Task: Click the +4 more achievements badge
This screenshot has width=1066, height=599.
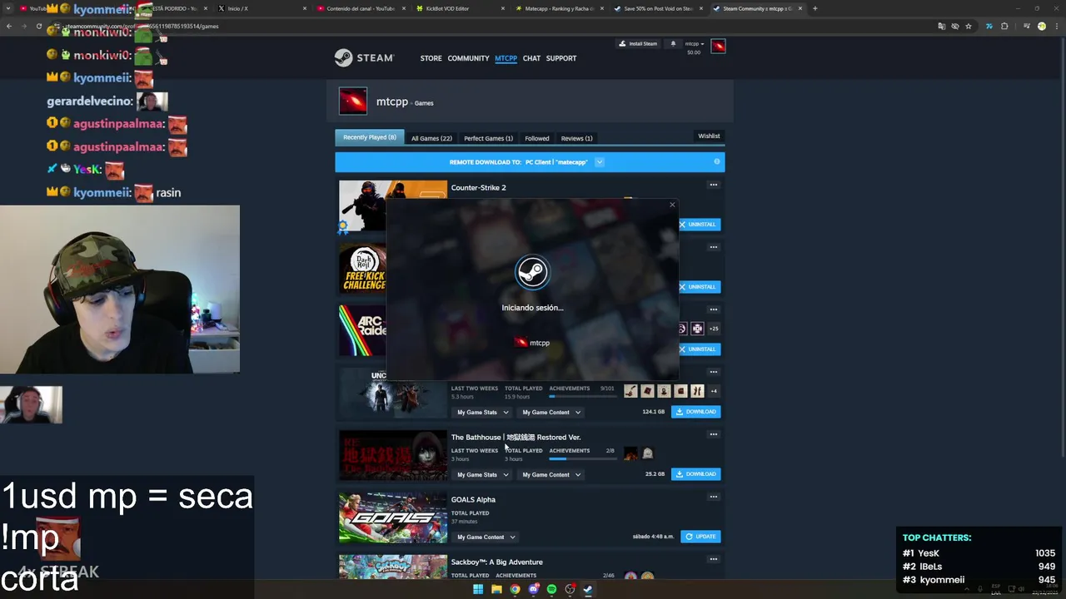Action: click(714, 391)
